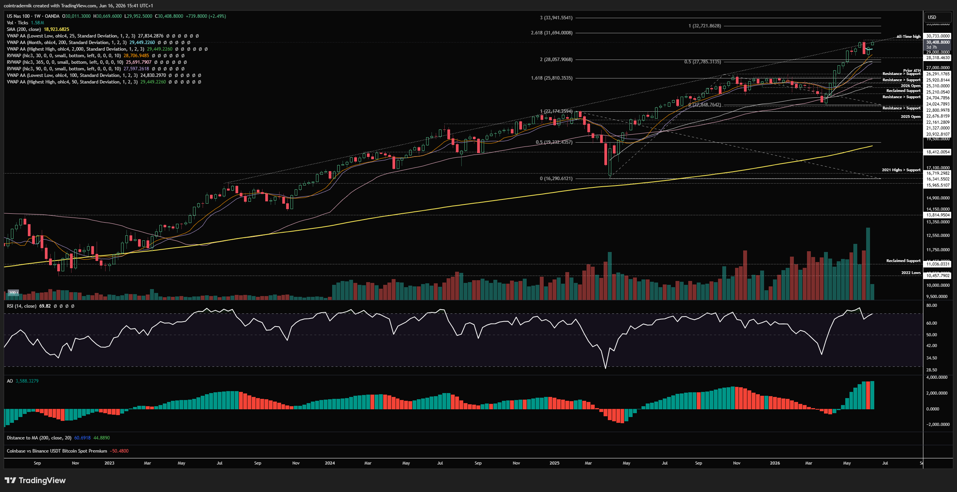This screenshot has height=492, width=957.
Task: Select the RVWAP hlc3 30 legend
Action: (64, 56)
